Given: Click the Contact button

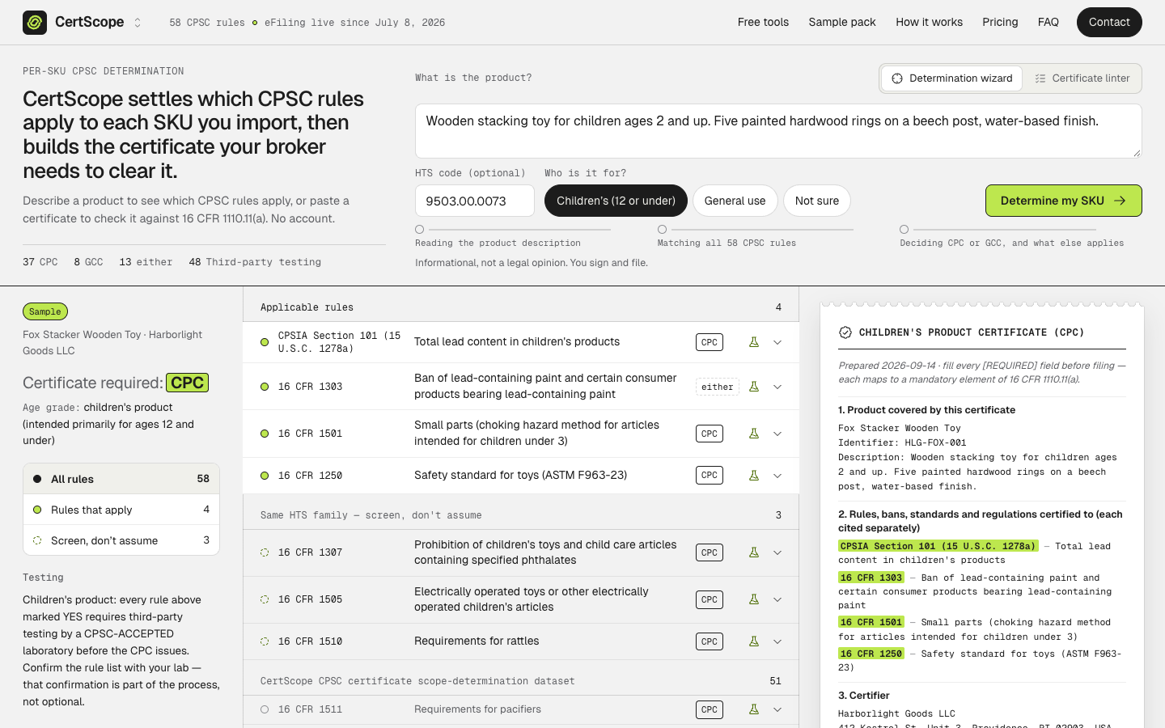Looking at the screenshot, I should [x=1109, y=22].
